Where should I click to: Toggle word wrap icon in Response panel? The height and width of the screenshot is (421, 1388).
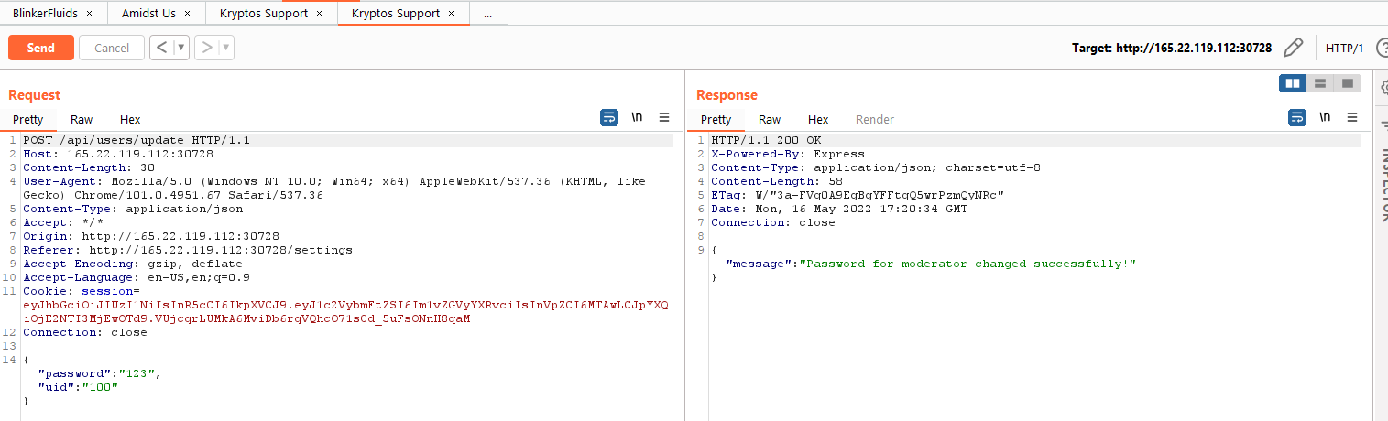(1297, 117)
